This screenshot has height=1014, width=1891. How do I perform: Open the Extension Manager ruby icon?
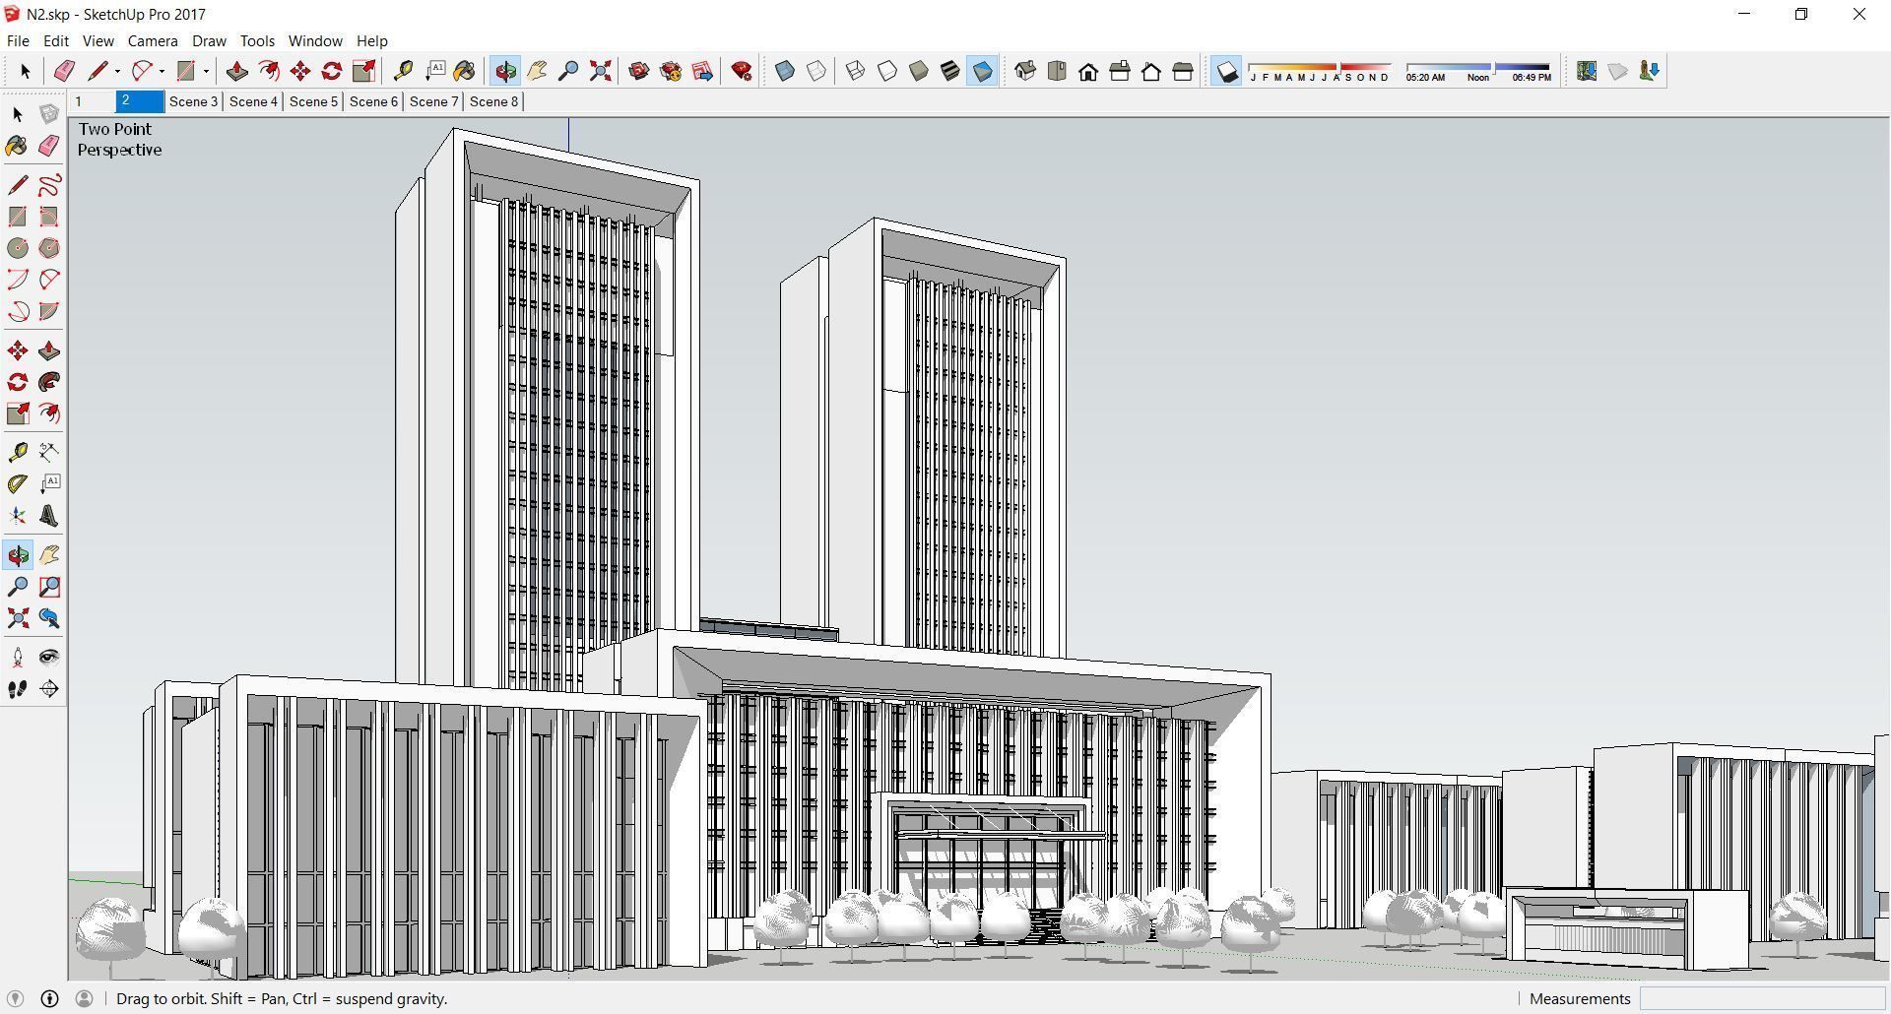click(742, 71)
